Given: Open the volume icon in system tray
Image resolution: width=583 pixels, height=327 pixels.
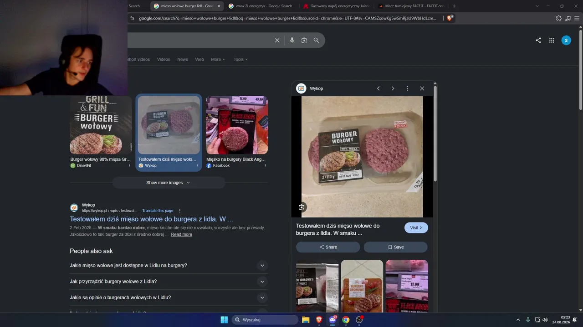Looking at the screenshot, I should (x=545, y=320).
